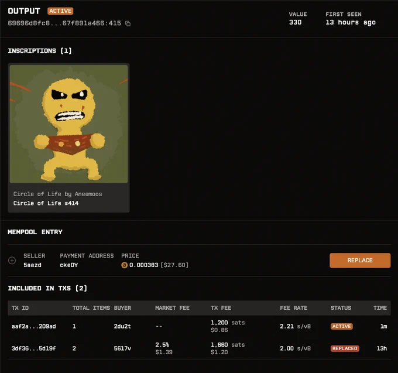Click the MARKET FEE column header
The width and height of the screenshot is (398, 373).
pos(172,308)
